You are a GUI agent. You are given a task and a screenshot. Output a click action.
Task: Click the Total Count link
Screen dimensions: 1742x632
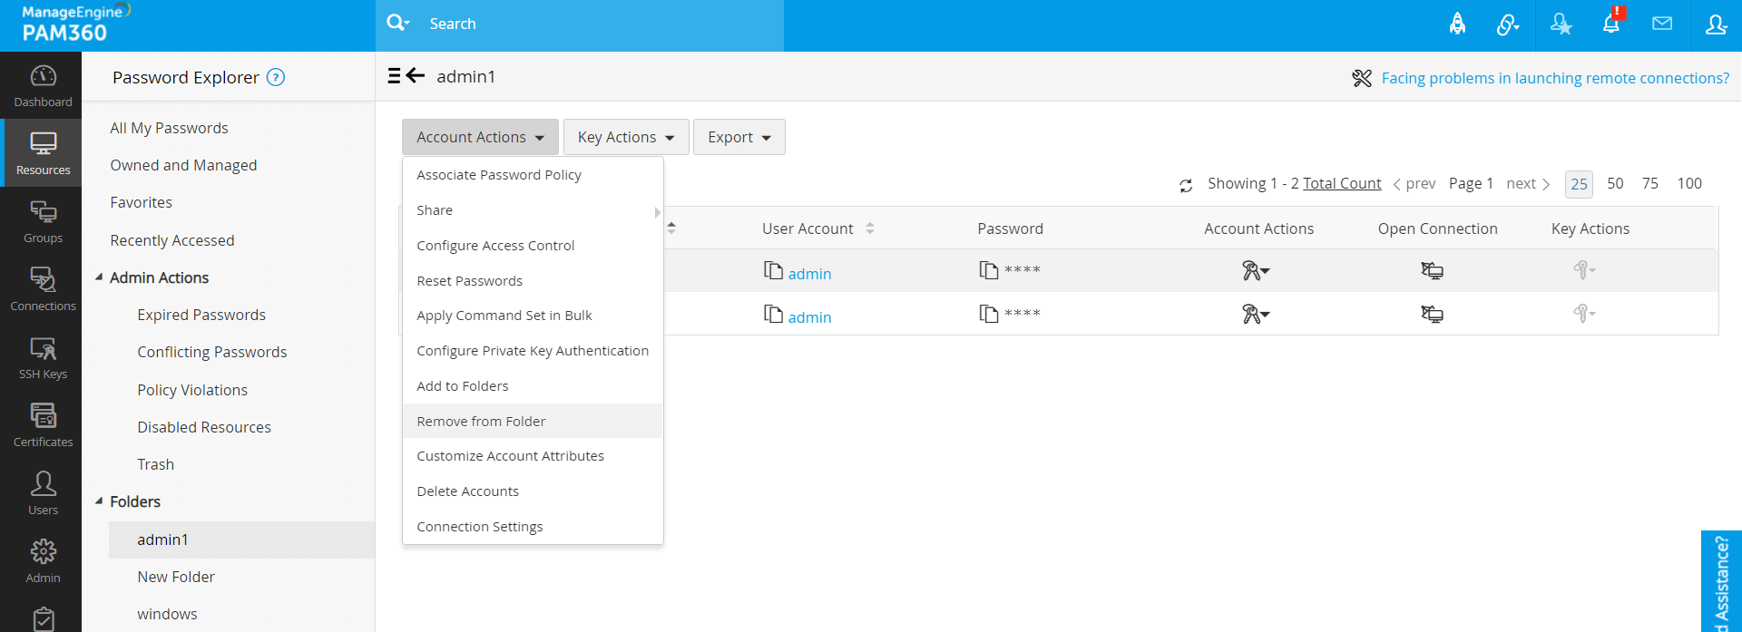pos(1342,183)
